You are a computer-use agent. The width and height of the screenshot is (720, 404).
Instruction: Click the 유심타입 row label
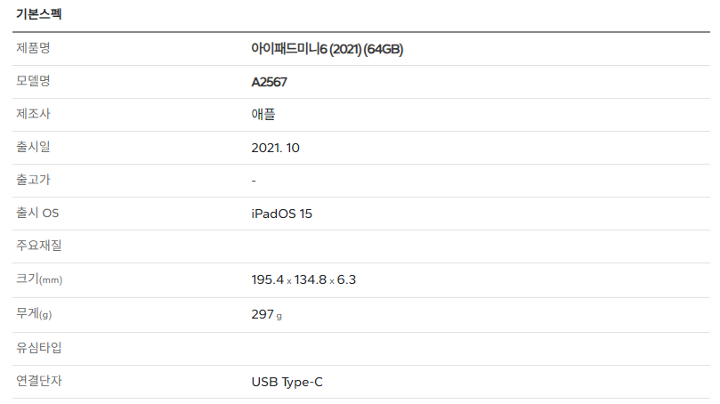pos(39,348)
